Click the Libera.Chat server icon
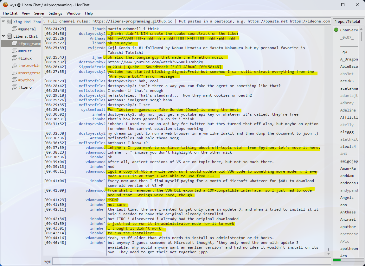Image resolution: width=365 pixels, height=266 pixels. 10,36
